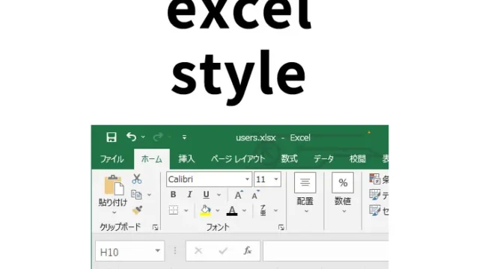Click the 配置 alignment group button
Screen dimensions: 479x269
[x=305, y=193]
